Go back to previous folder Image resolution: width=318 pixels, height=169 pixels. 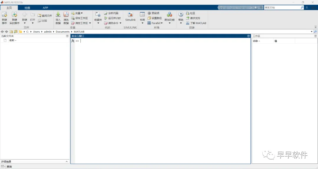coord(2,31)
